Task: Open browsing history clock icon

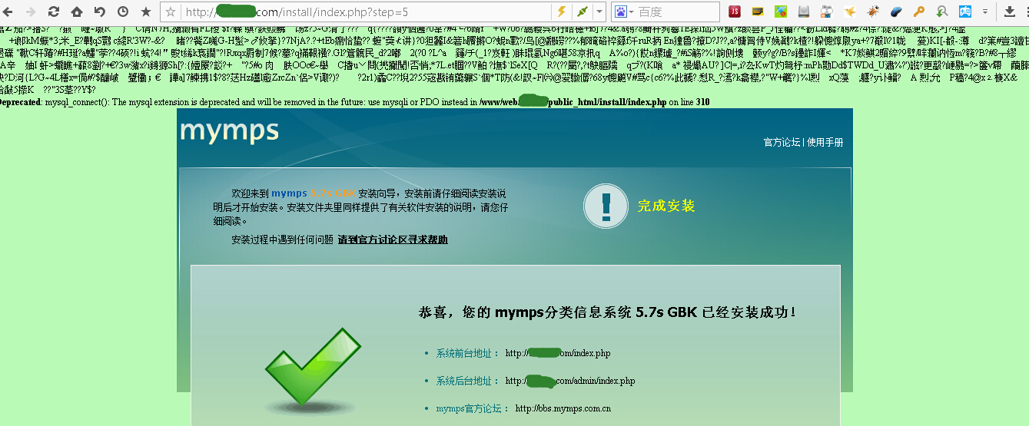Action: pos(122,12)
